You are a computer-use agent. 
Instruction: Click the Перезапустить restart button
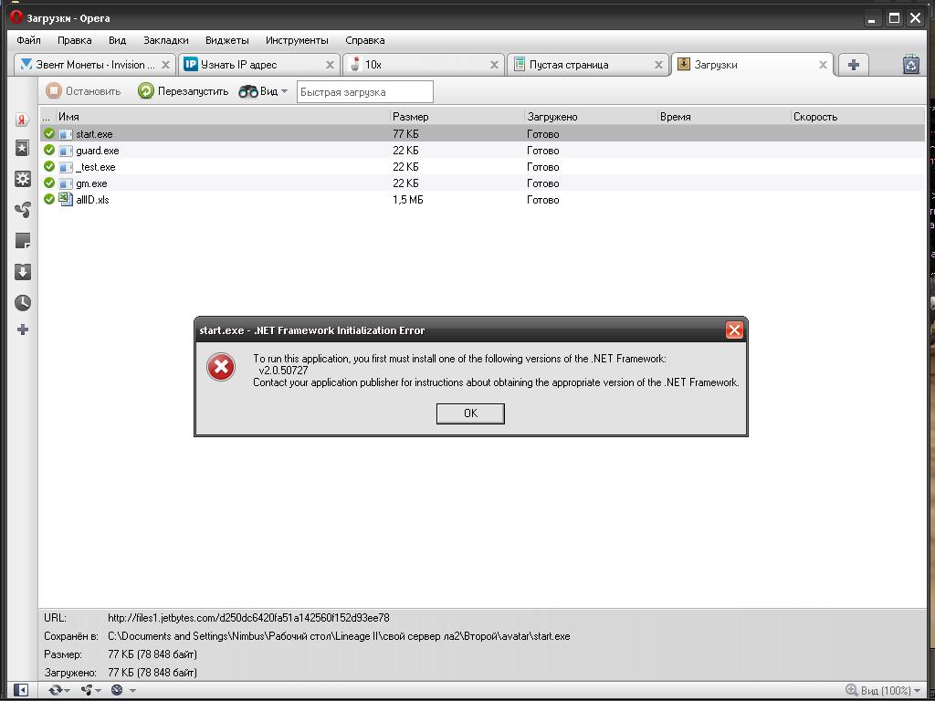click(183, 91)
